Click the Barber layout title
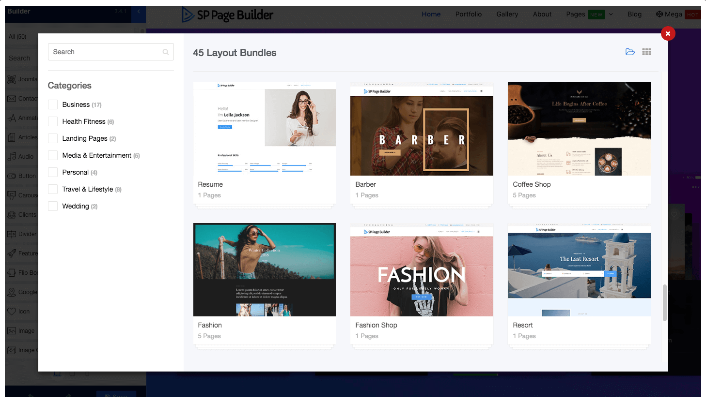The width and height of the screenshot is (706, 402). (366, 184)
